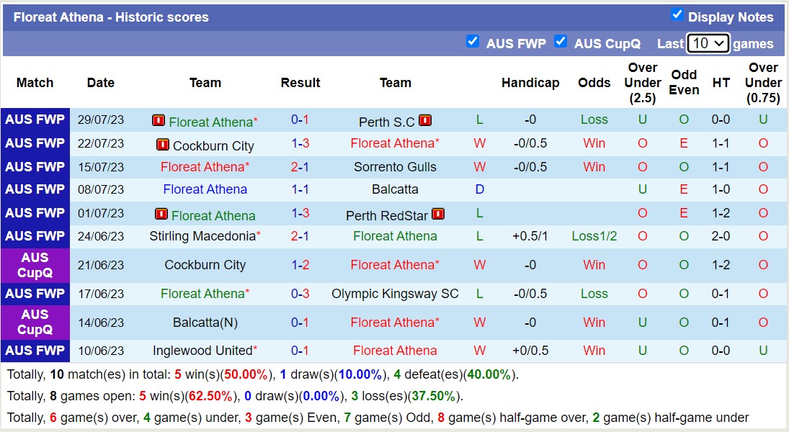Select the Sorrento Gulls team link
The width and height of the screenshot is (789, 432).
point(396,167)
